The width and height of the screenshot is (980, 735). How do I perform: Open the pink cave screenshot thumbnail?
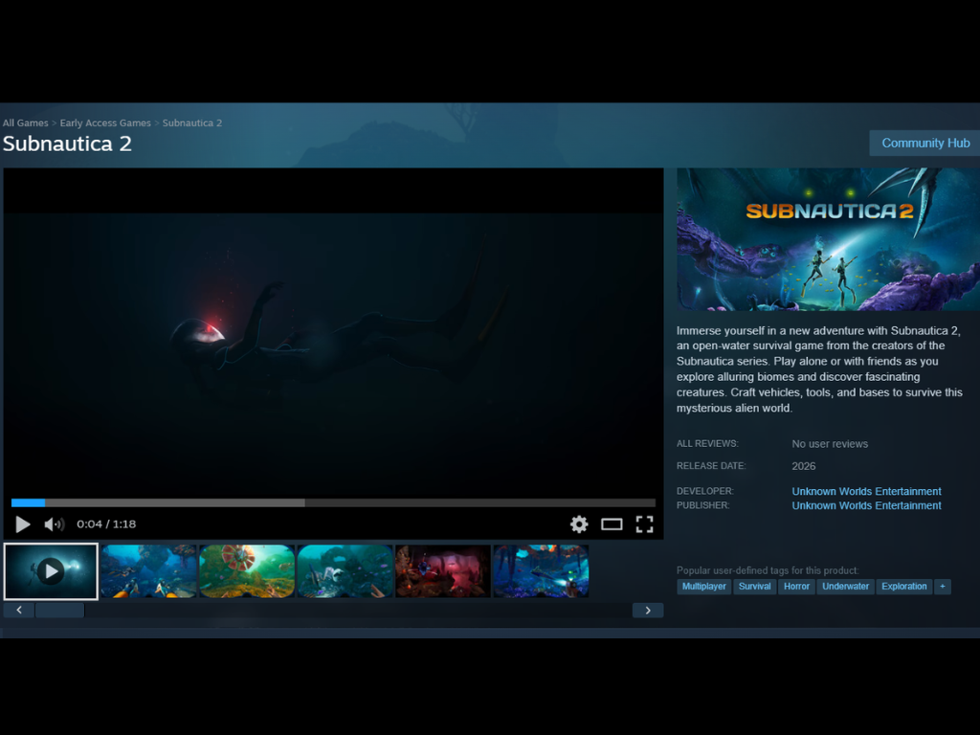442,570
